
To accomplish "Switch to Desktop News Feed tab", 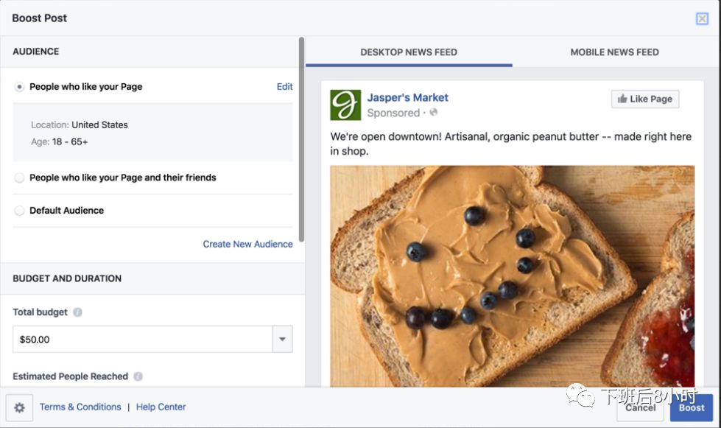I will pyautogui.click(x=409, y=52).
